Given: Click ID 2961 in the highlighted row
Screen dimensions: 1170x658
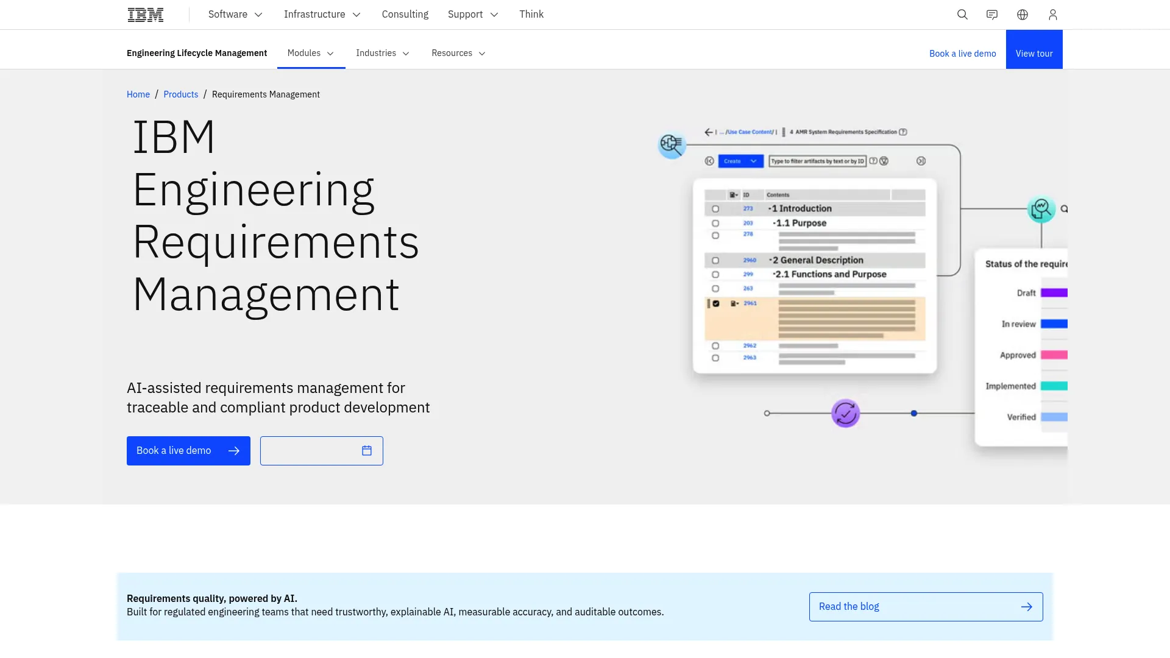Looking at the screenshot, I should [750, 303].
